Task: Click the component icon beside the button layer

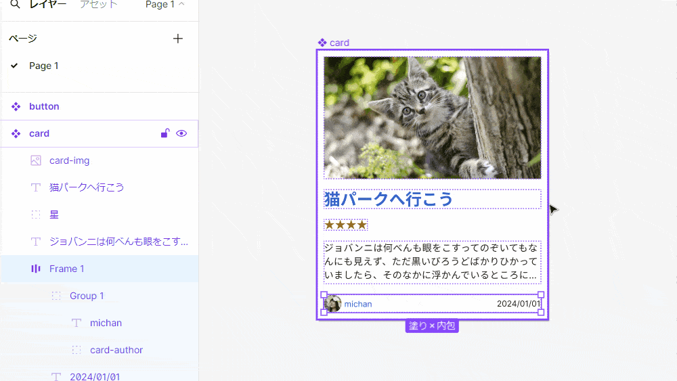Action: click(x=16, y=106)
